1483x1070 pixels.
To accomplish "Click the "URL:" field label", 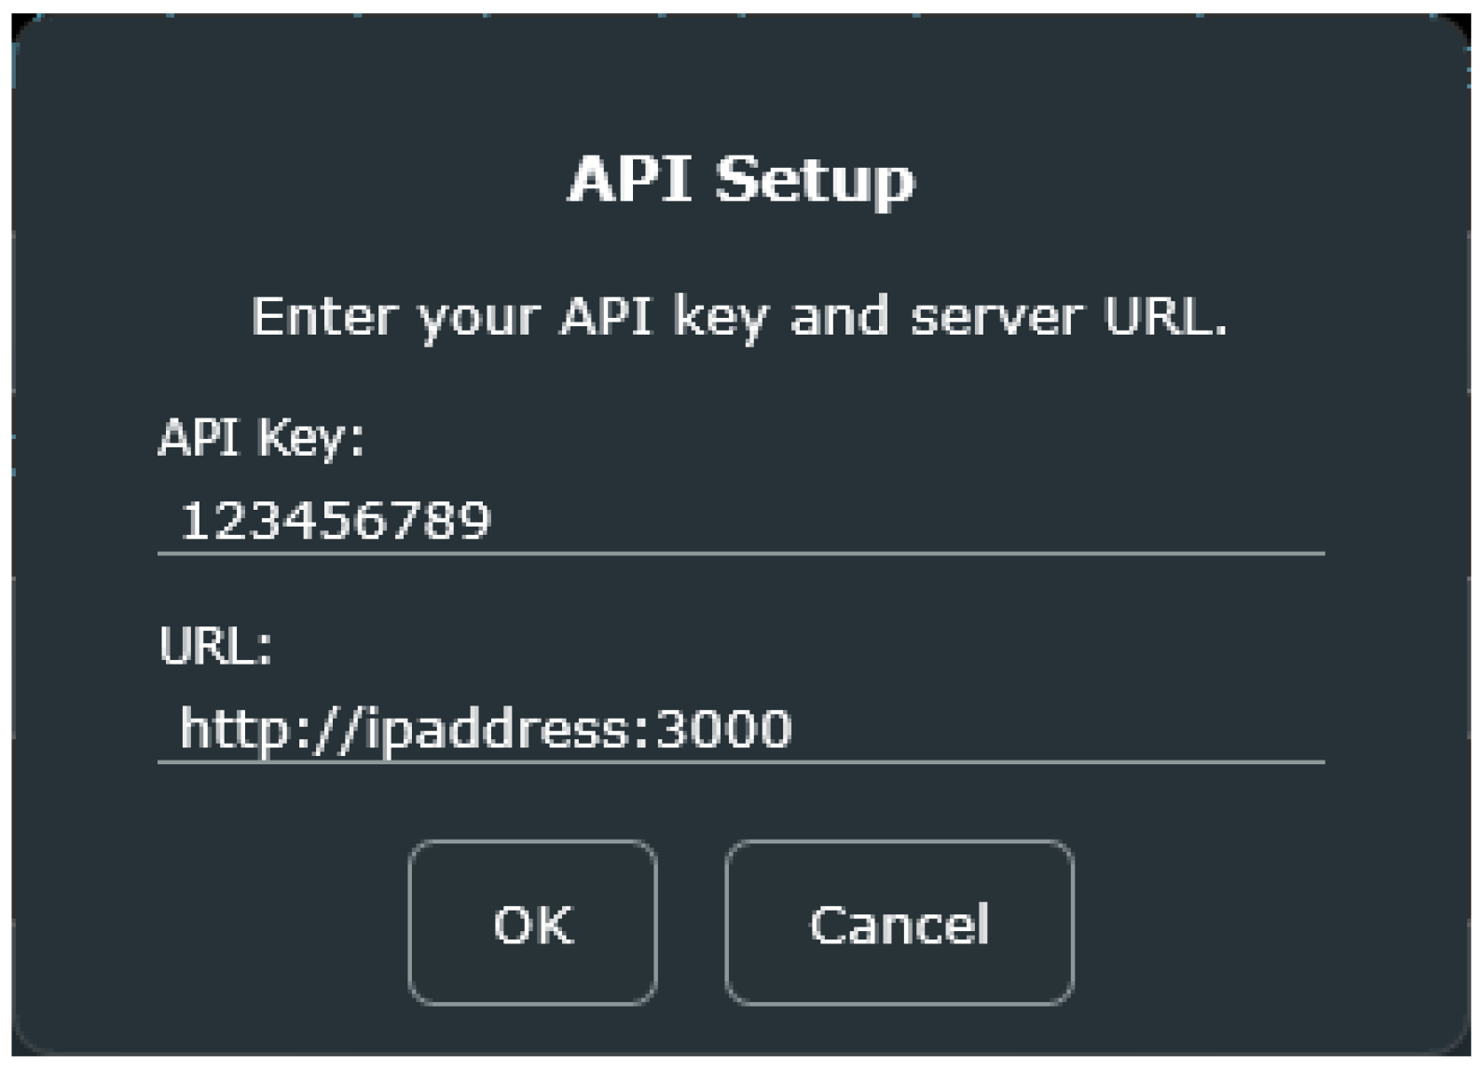I will tap(215, 644).
